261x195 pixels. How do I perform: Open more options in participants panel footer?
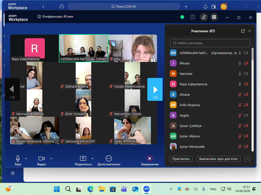click(x=247, y=159)
